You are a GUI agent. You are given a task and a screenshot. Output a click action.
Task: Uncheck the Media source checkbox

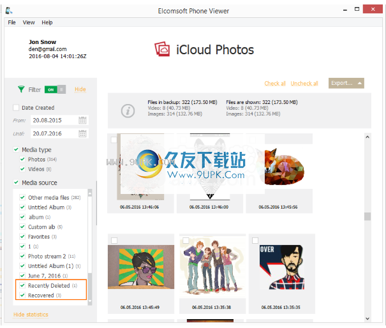tap(16, 183)
